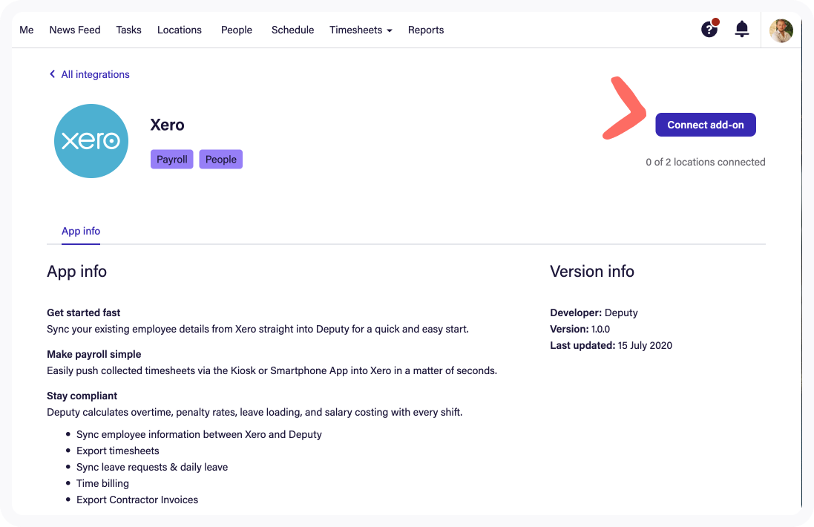Open the Tasks page
This screenshot has height=527, width=814.
coord(129,30)
